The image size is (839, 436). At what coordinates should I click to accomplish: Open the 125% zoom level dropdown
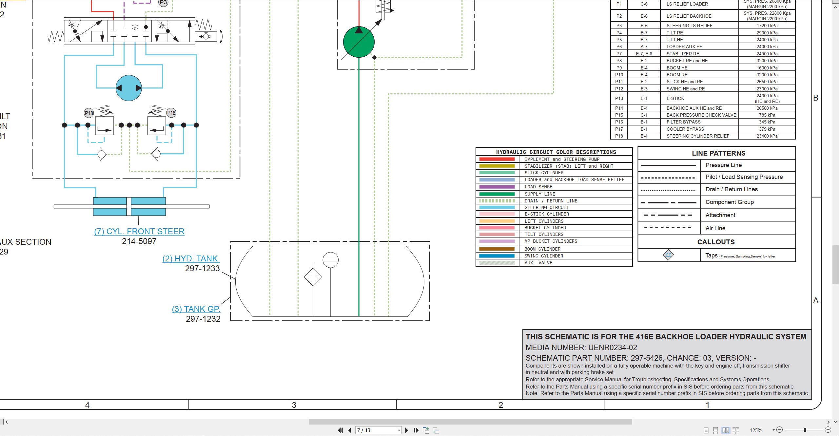click(773, 430)
